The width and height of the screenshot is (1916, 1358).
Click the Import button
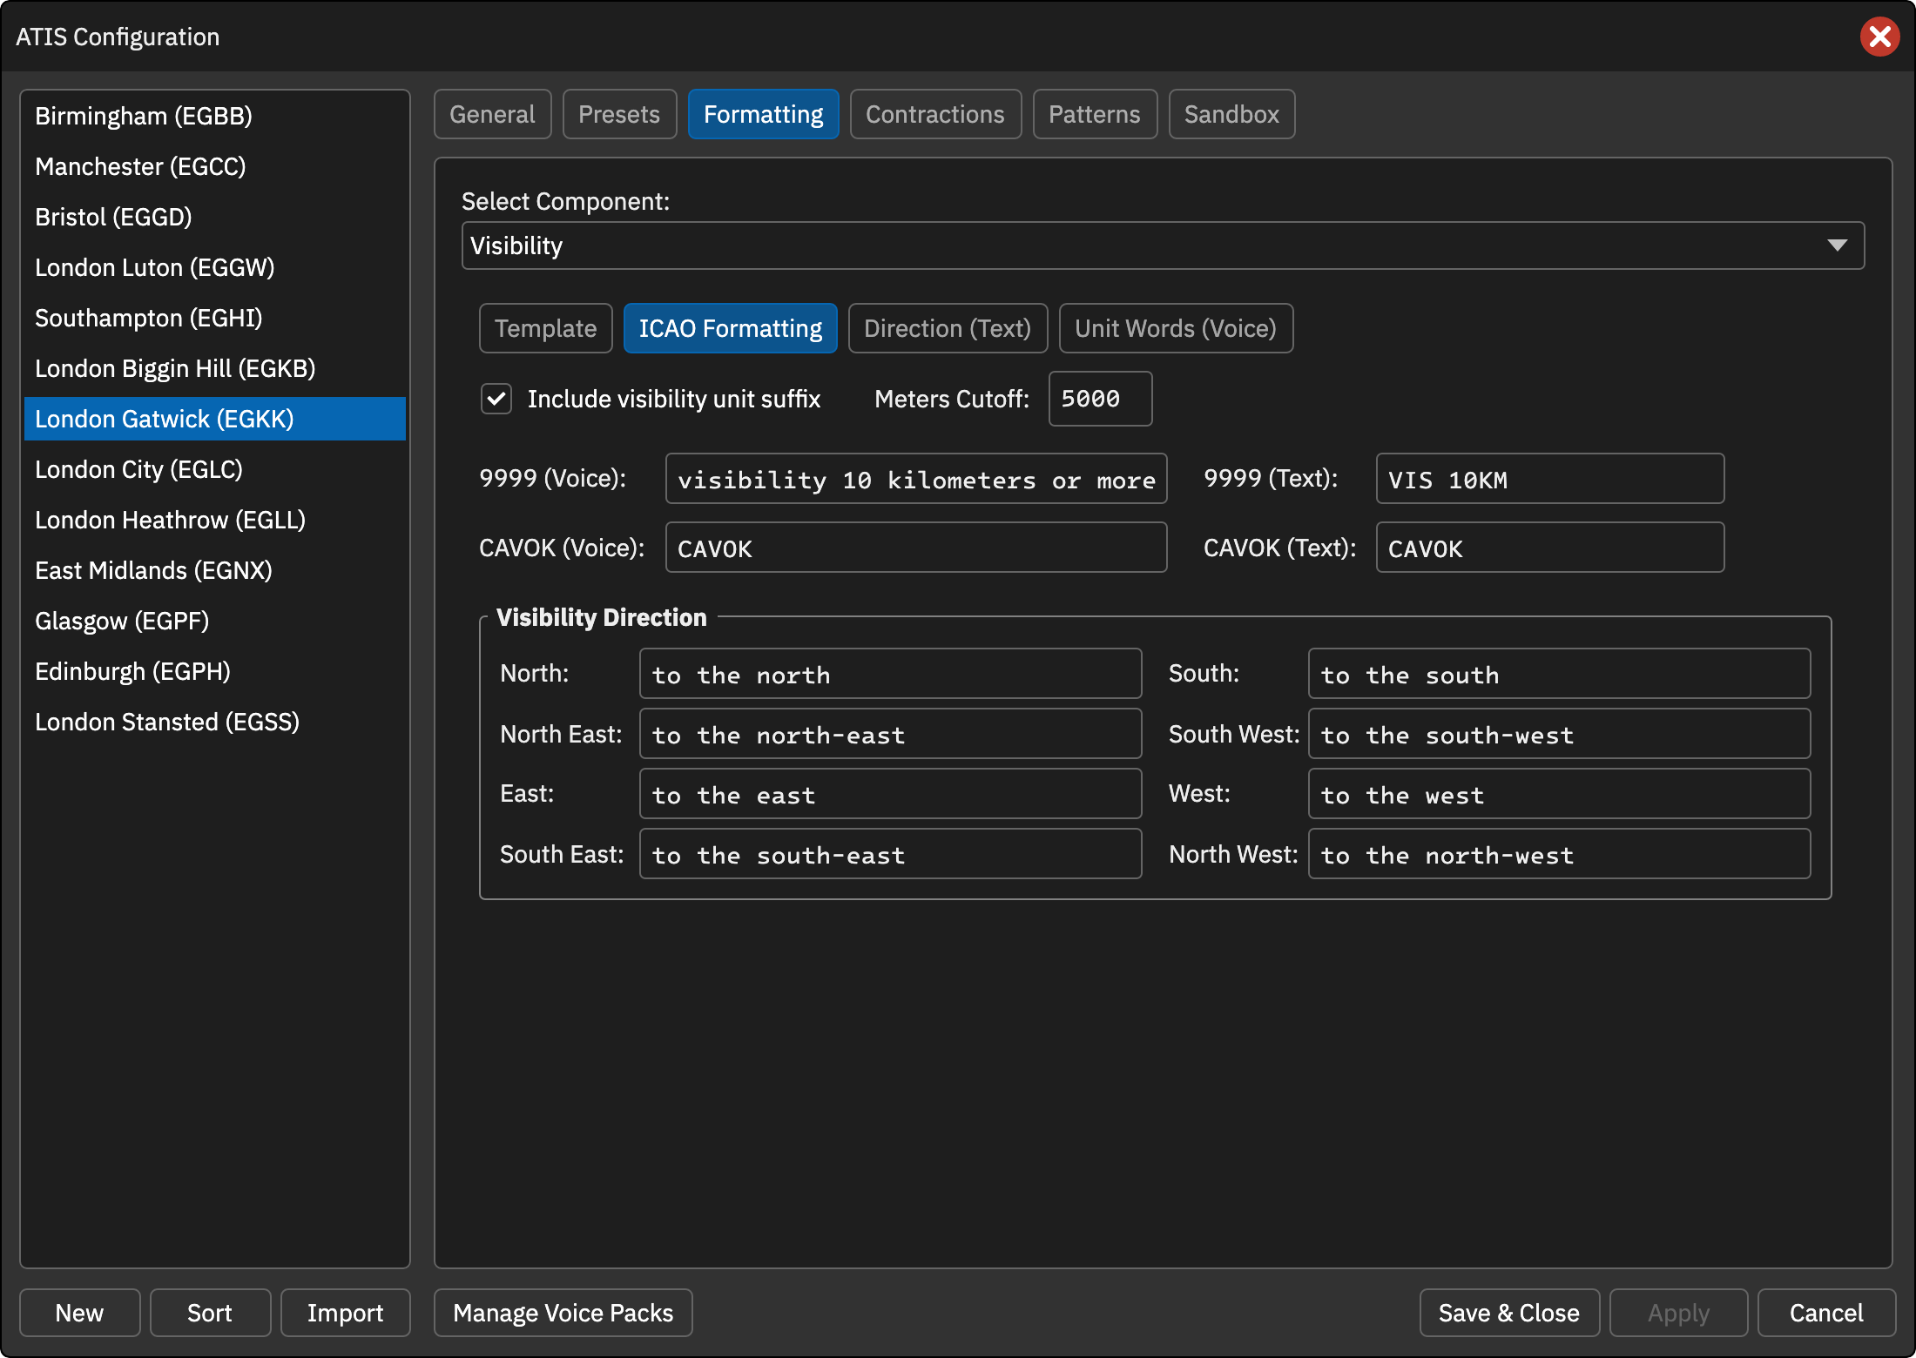345,1313
